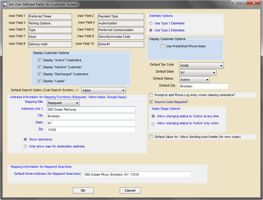Edit User Field 2 Payment Type
The width and height of the screenshot is (263, 200).
[121, 17]
